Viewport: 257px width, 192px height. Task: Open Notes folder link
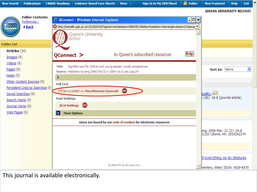point(11,75)
